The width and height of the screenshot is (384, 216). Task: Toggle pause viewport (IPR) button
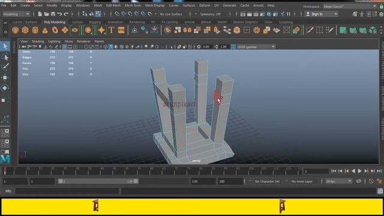[289, 14]
